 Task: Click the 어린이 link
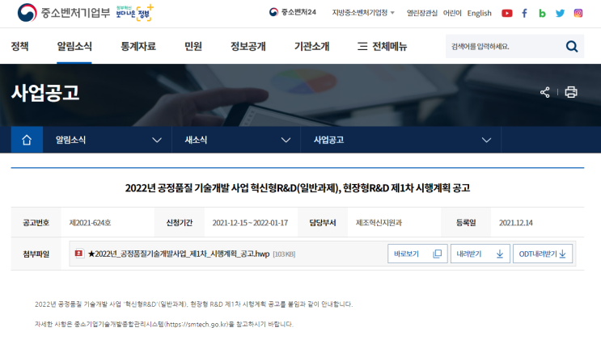(x=452, y=13)
